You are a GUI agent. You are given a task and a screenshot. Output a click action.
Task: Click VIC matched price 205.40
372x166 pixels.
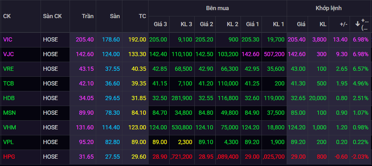(297, 39)
